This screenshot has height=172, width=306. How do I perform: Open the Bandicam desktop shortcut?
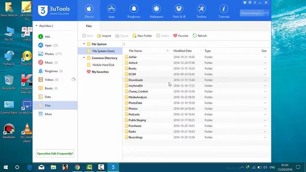pos(9,131)
